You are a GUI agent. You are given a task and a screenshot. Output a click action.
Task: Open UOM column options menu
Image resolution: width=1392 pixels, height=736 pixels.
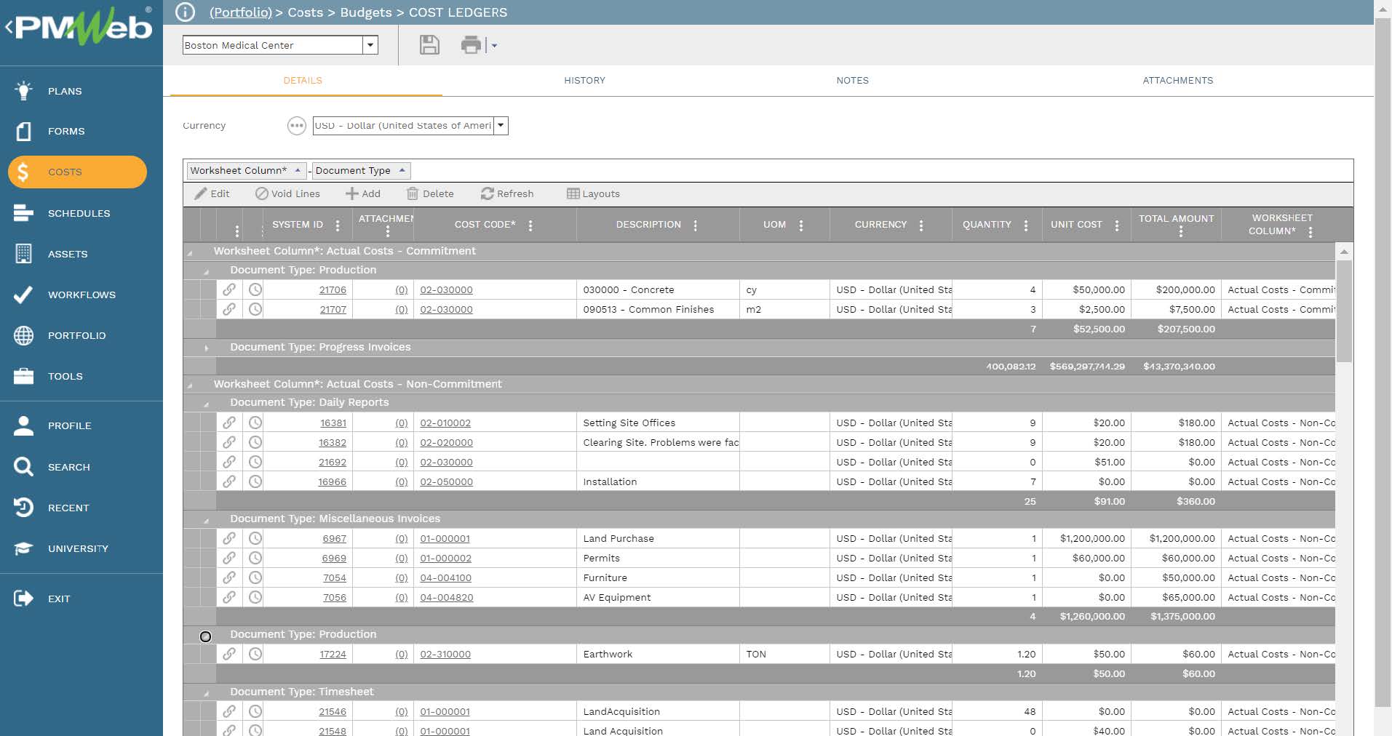coord(801,225)
